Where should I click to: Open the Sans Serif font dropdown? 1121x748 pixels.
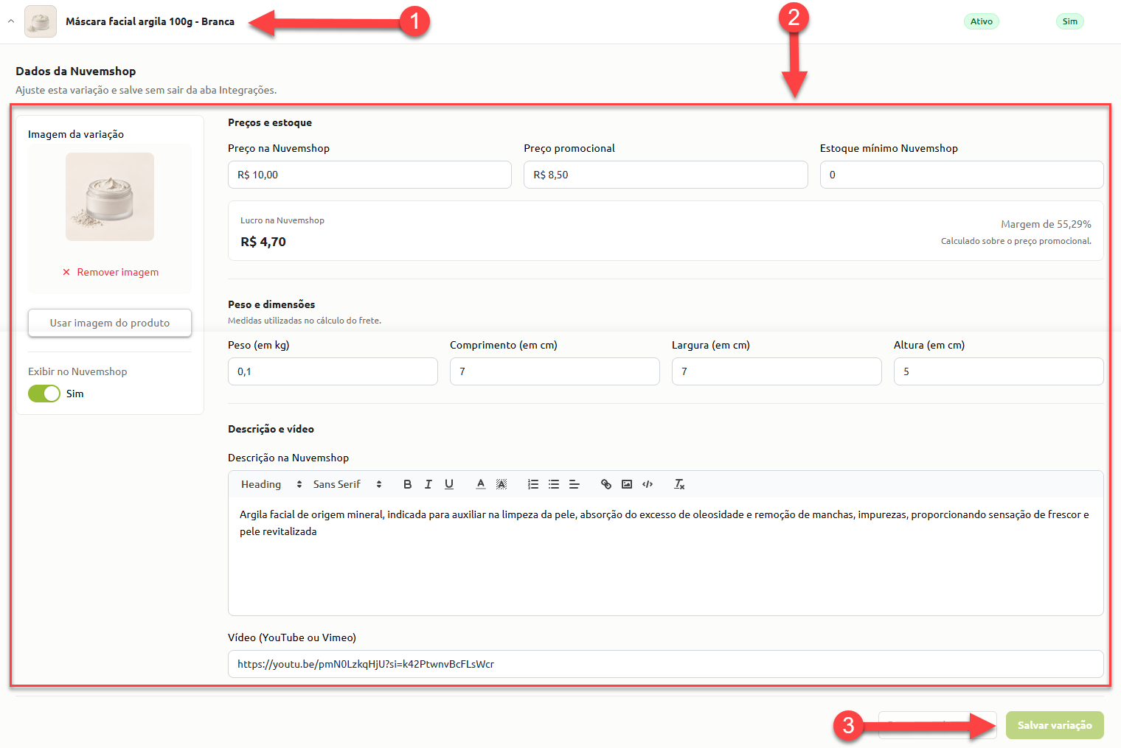pos(347,484)
